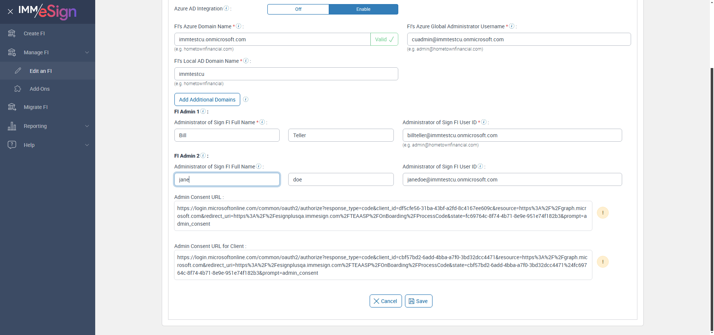Click info icon next to Add Additional Domains
Screen dimensions: 714x335
(245, 99)
